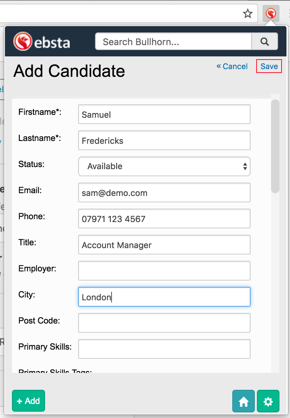Focus the Primary Skills text box
This screenshot has width=290, height=418.
(x=164, y=349)
